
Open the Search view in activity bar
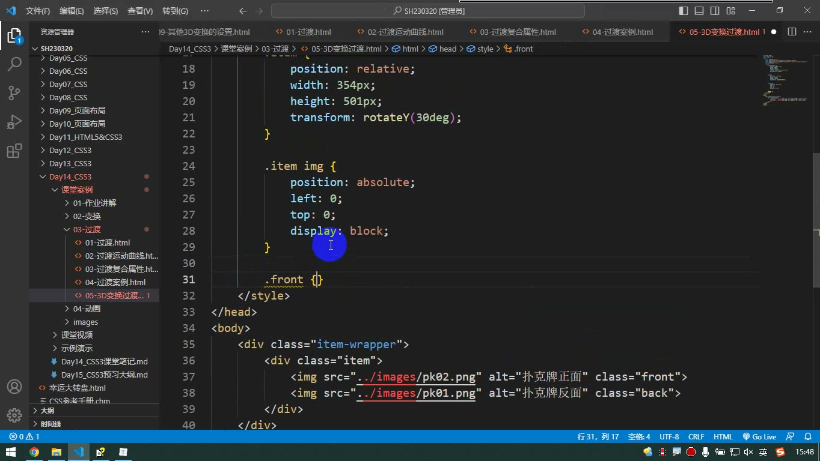(14, 64)
